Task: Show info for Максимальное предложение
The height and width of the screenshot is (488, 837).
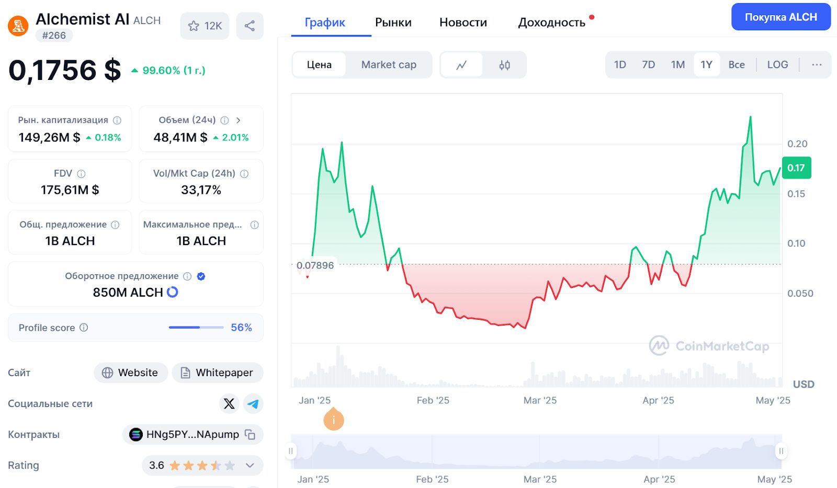Action: click(255, 225)
